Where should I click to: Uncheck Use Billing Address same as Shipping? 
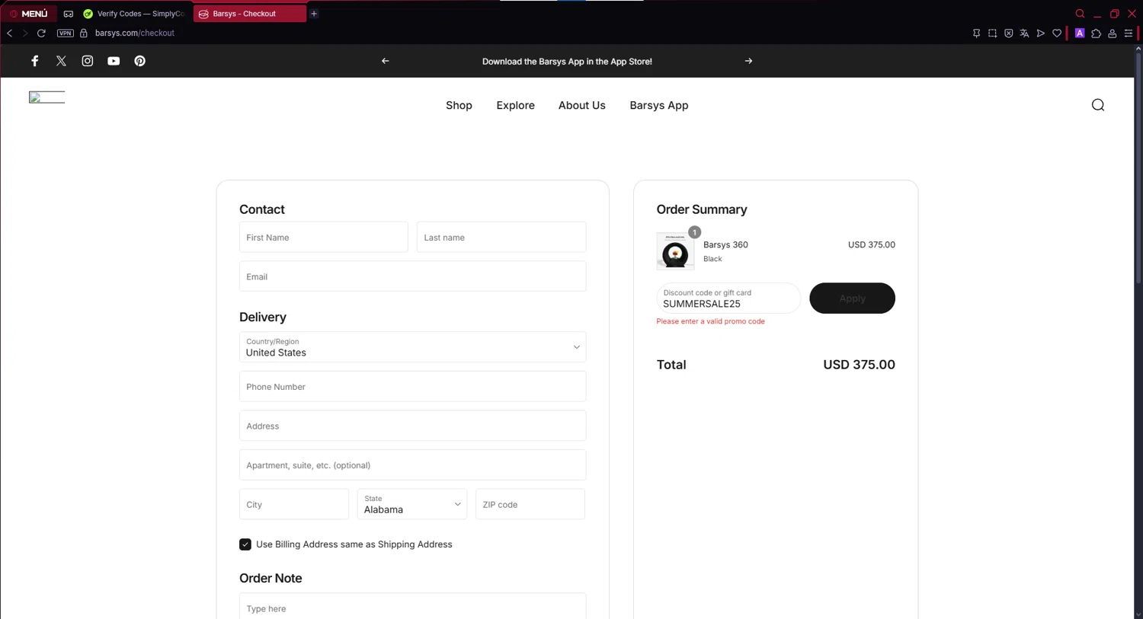coord(245,544)
